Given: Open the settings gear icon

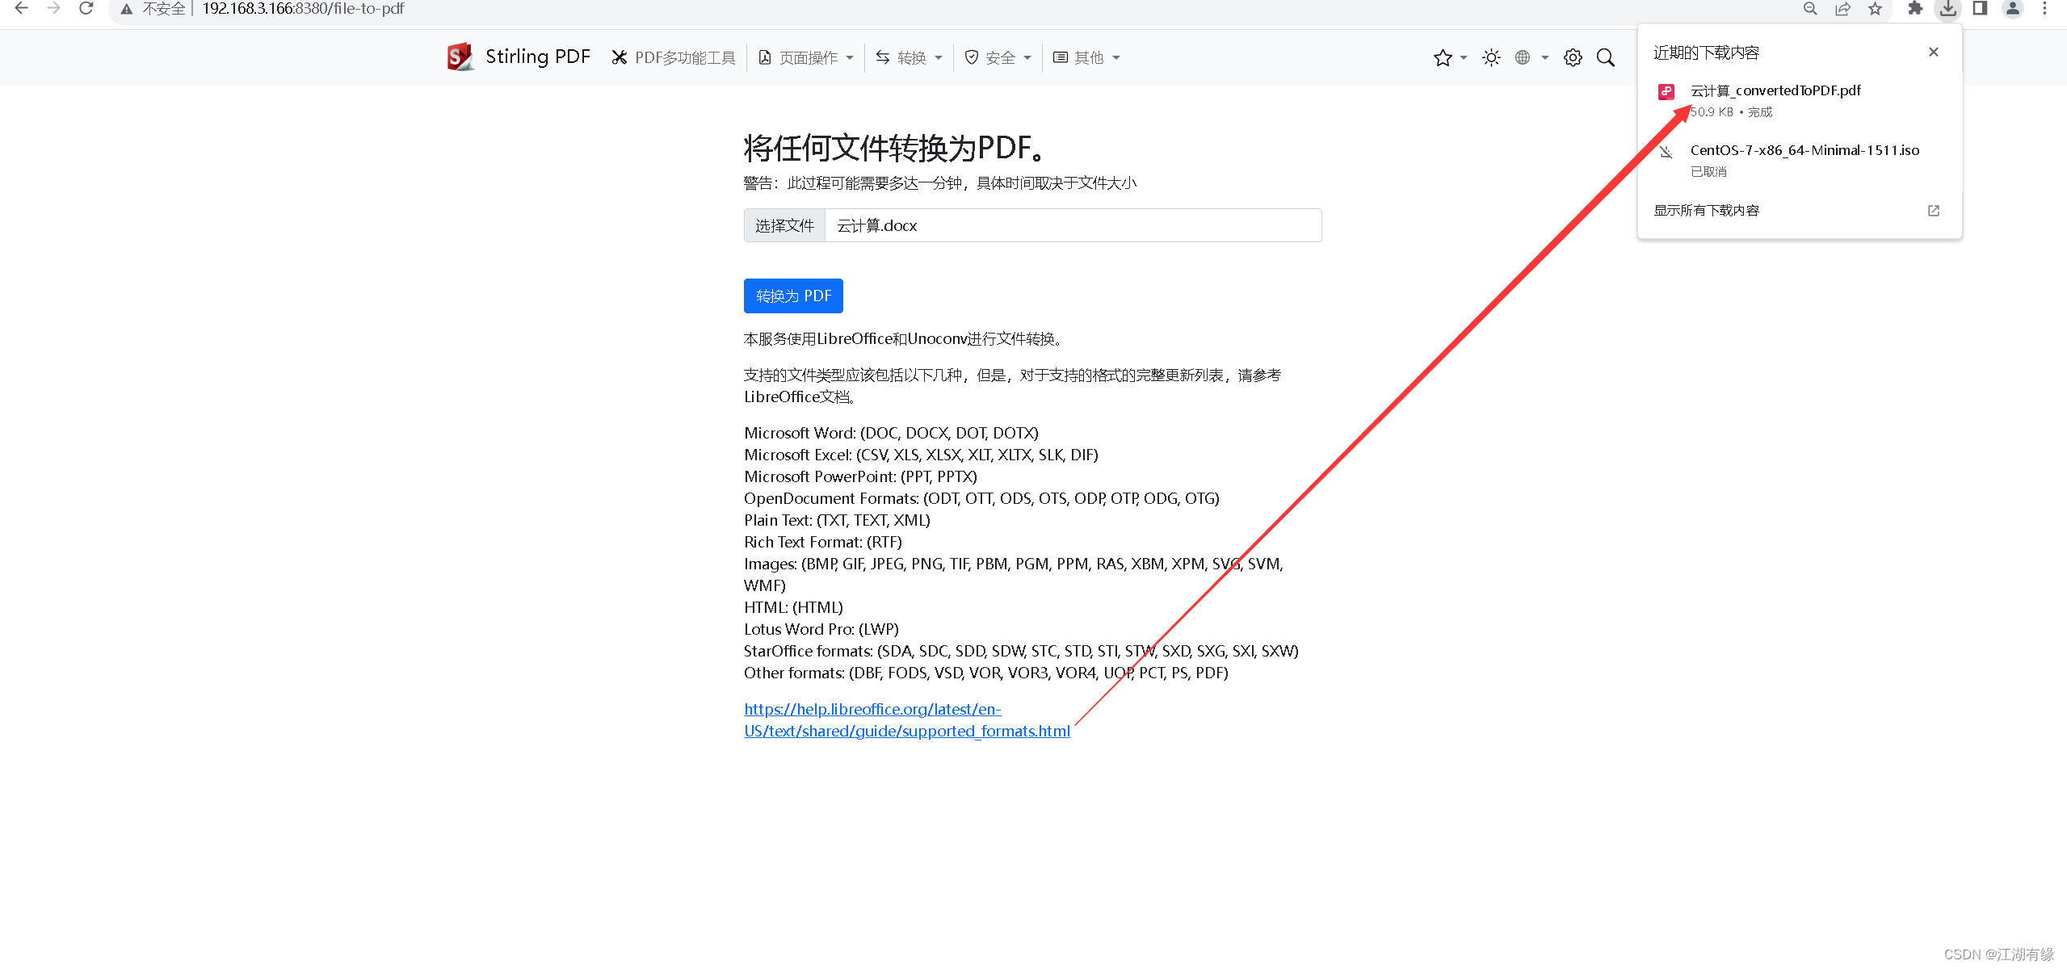Looking at the screenshot, I should click(x=1573, y=57).
